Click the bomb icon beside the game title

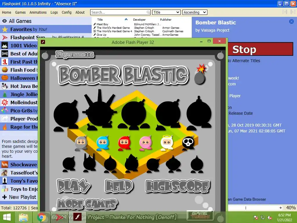(200, 74)
